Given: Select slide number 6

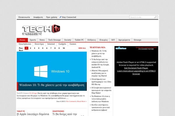Looking at the screenshot, I should (x=47, y=48).
